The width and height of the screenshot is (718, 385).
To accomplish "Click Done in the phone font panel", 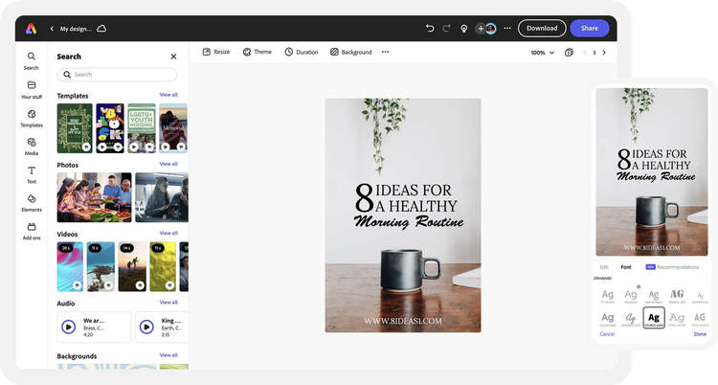I will pyautogui.click(x=700, y=334).
